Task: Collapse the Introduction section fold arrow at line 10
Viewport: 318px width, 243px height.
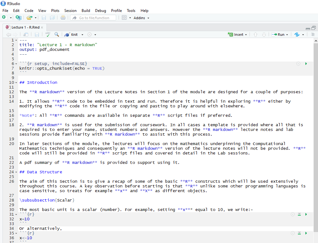Action: click(16, 83)
